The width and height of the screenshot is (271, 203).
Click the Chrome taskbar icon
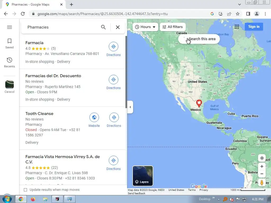tap(21, 199)
